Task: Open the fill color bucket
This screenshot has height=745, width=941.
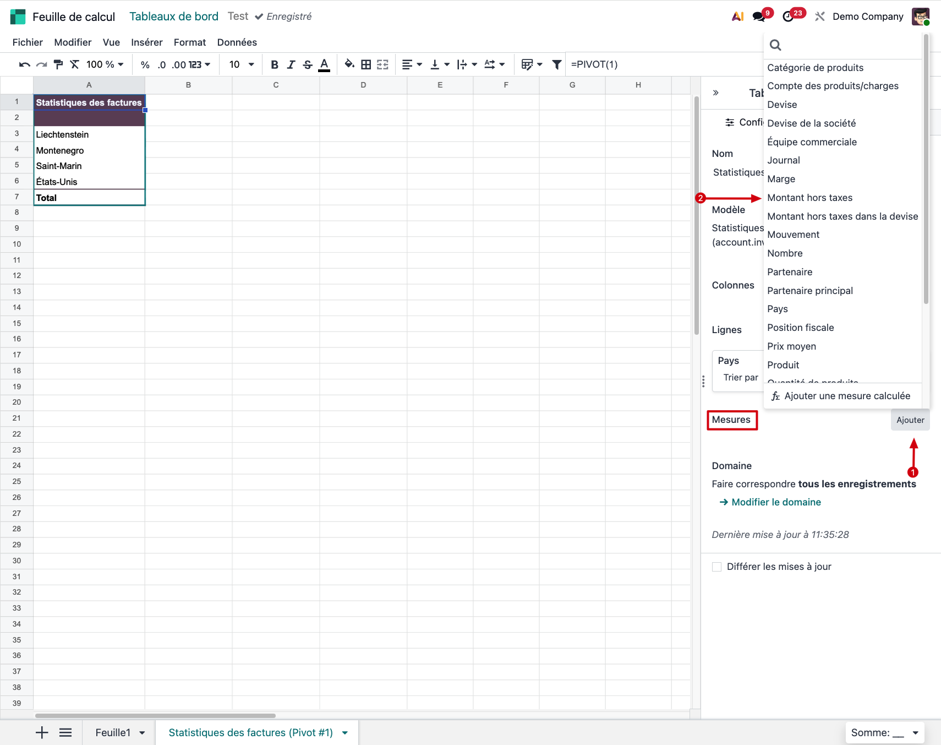Action: point(349,64)
